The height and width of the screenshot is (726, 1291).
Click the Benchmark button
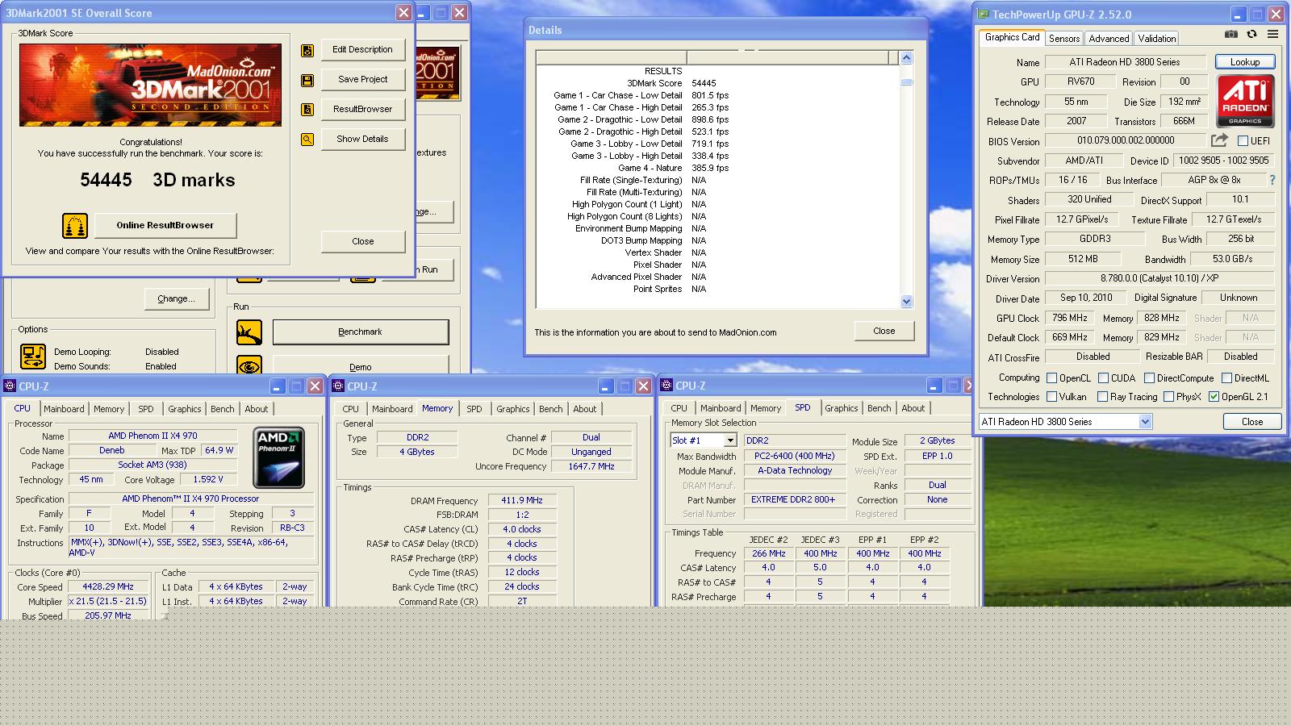[x=360, y=332]
